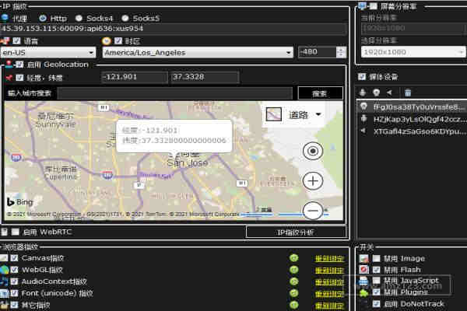Click the trash icon under media devices
This screenshot has width=467, height=311.
407,93
